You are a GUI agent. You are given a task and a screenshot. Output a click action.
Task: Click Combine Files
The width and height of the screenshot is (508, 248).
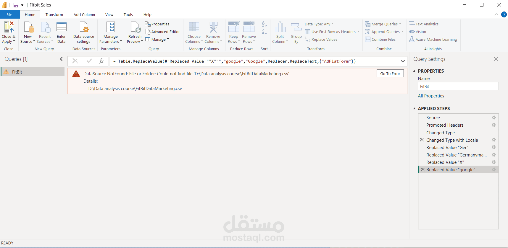point(380,39)
